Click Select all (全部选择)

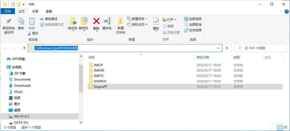193,19
